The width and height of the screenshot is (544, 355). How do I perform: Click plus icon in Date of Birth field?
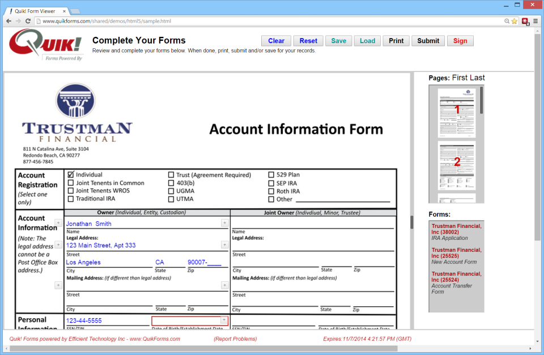[x=224, y=320]
